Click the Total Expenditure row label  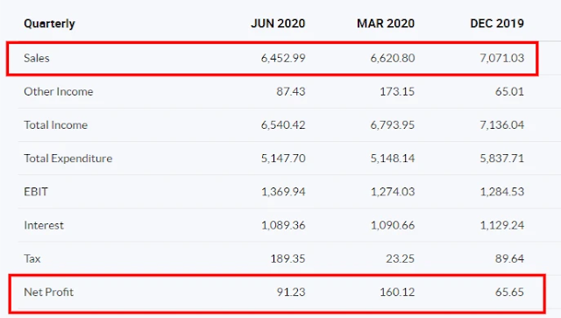68,158
